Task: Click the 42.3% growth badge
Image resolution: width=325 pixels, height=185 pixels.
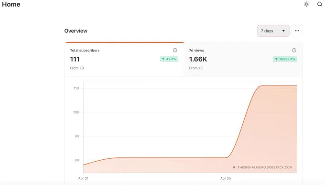Action: coord(169,59)
